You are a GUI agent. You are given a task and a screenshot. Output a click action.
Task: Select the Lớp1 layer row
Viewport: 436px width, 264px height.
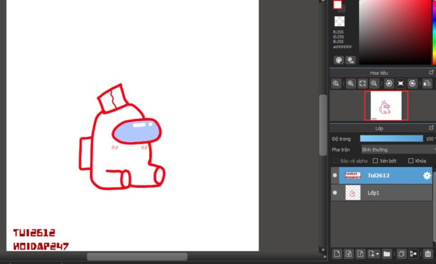click(x=381, y=192)
